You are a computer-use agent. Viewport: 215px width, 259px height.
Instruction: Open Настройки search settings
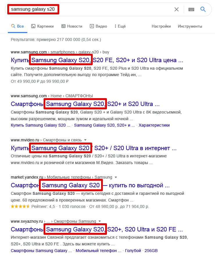[x=161, y=26]
